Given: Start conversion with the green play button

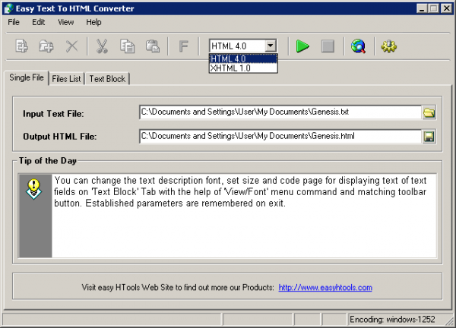Looking at the screenshot, I should point(302,46).
